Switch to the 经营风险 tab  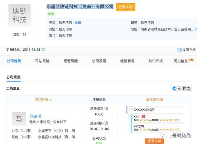tap(71, 61)
